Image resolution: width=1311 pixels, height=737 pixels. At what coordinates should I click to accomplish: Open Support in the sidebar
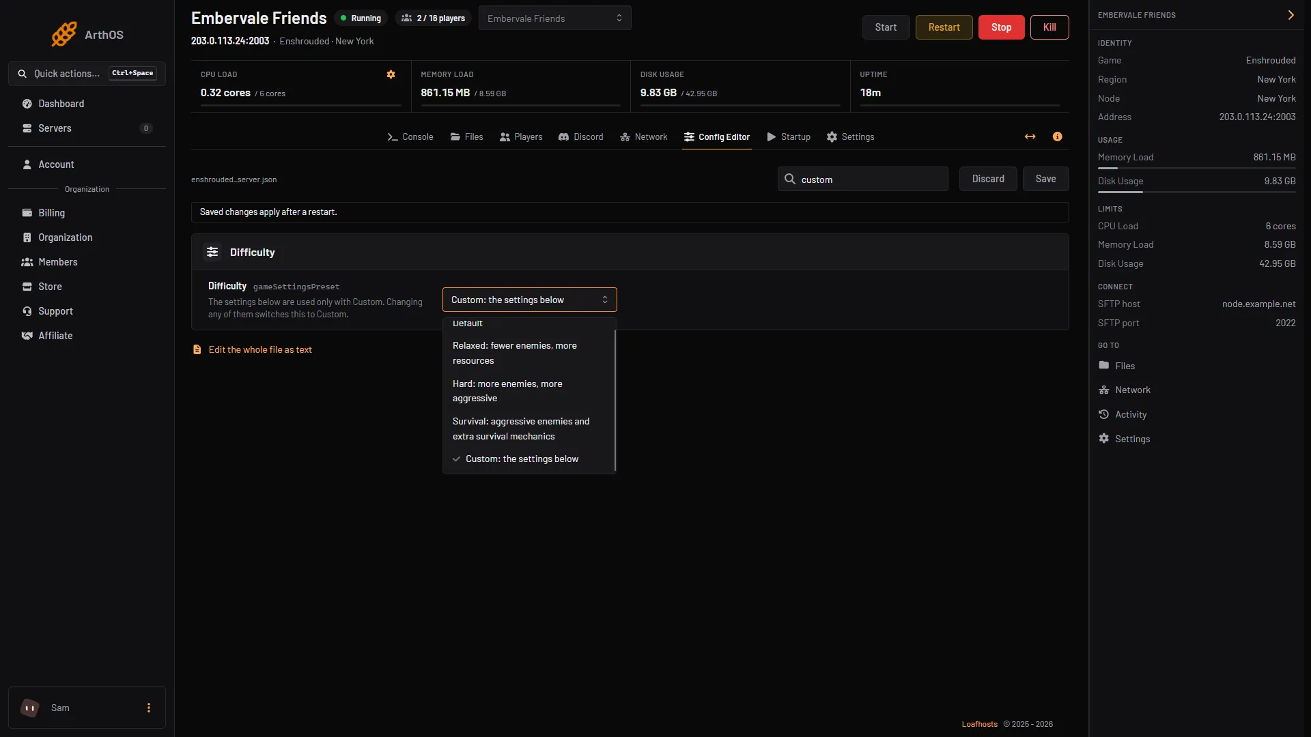point(87,311)
